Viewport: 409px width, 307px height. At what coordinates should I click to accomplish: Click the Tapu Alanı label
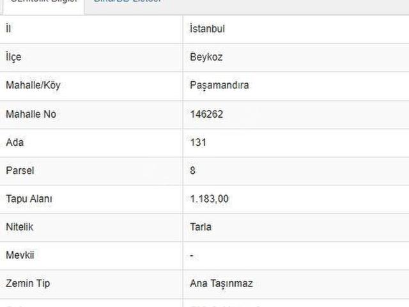click(29, 199)
